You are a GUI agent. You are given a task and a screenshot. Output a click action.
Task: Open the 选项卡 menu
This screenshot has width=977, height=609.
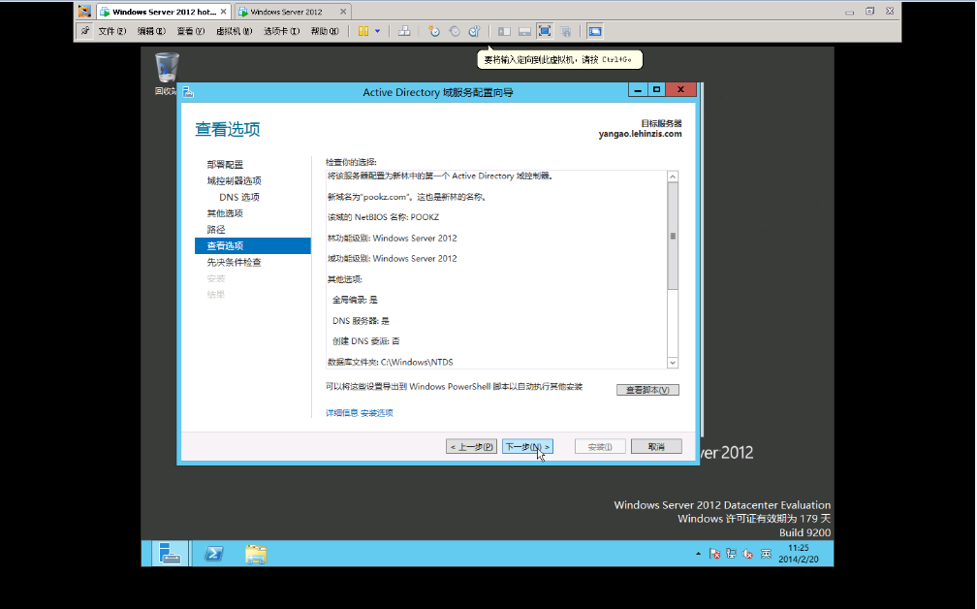(x=282, y=31)
